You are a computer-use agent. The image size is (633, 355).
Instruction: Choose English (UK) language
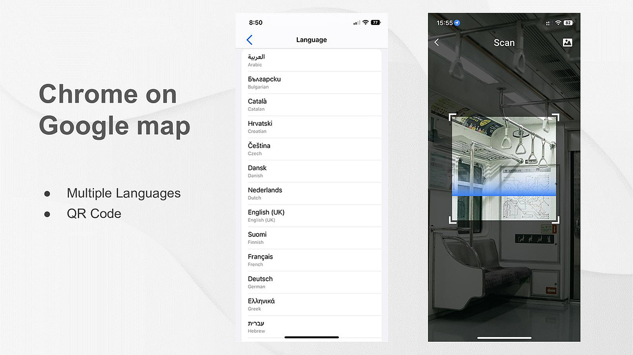point(312,216)
